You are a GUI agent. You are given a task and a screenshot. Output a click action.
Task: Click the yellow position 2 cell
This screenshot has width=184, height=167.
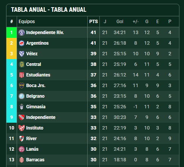[x=11, y=43]
